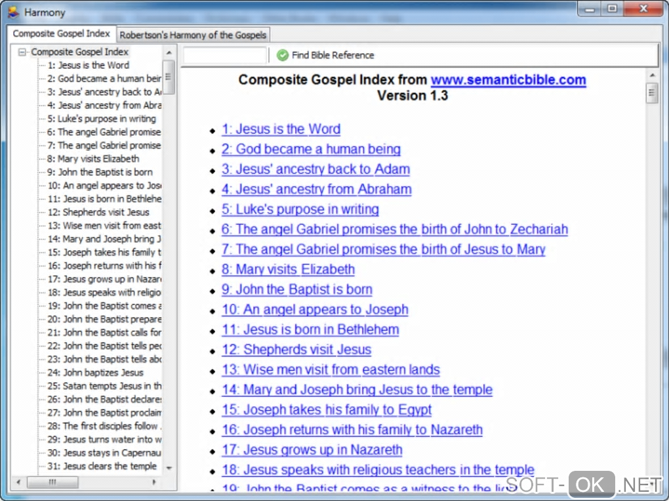
Task: Open link 16: Joseph returns to Nazareth
Action: coord(352,430)
